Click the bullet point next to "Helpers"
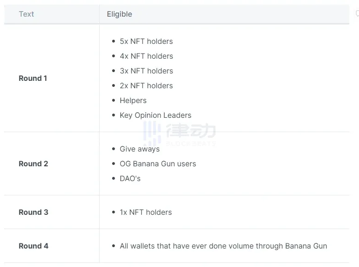This screenshot has height=267, width=359. coord(114,100)
